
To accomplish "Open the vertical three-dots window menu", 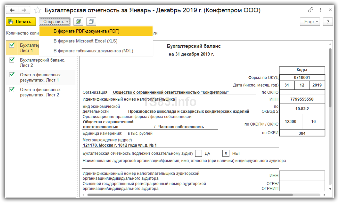I will click(x=321, y=10).
